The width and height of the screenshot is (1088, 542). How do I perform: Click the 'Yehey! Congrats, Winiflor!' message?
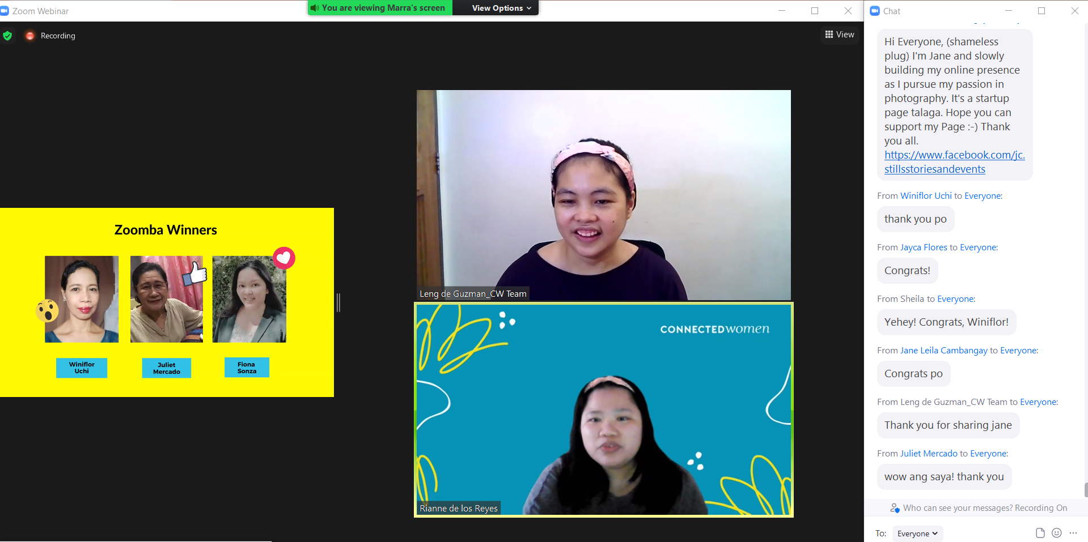pyautogui.click(x=946, y=322)
